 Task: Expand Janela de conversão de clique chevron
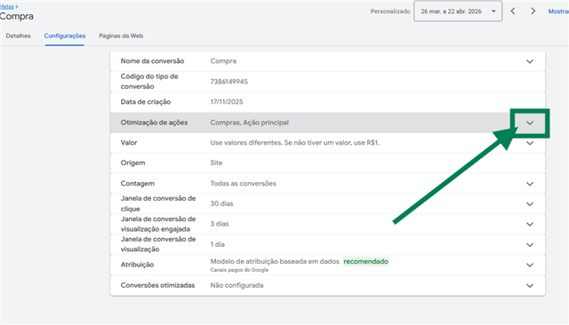pyautogui.click(x=530, y=204)
